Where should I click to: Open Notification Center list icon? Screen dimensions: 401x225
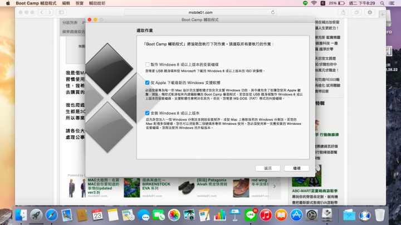tap(392, 3)
